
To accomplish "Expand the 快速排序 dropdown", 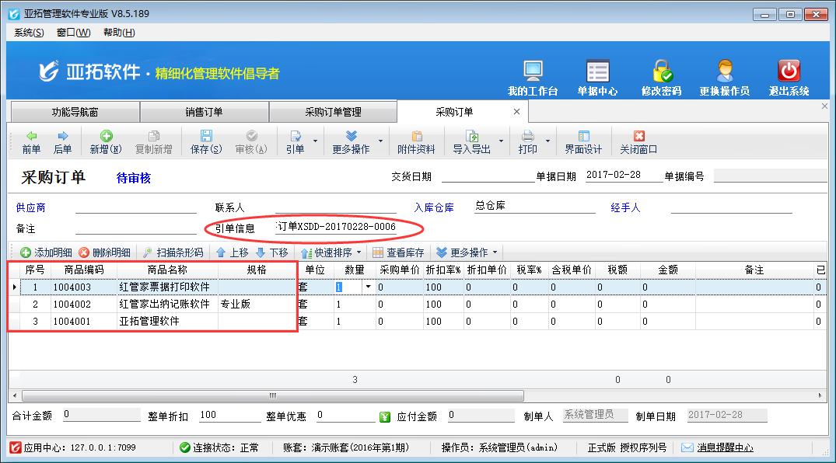I will (359, 252).
